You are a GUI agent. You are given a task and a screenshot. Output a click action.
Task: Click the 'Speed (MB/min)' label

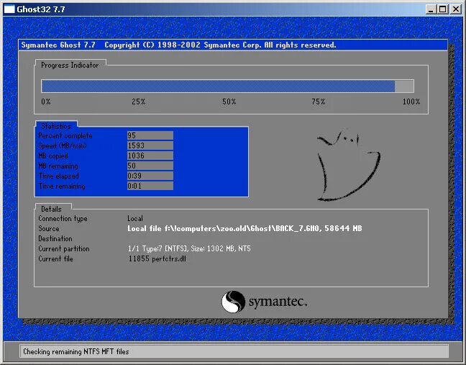[x=63, y=145]
